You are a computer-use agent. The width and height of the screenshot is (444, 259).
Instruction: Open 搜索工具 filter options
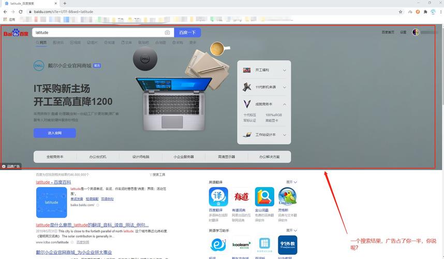[157, 175]
